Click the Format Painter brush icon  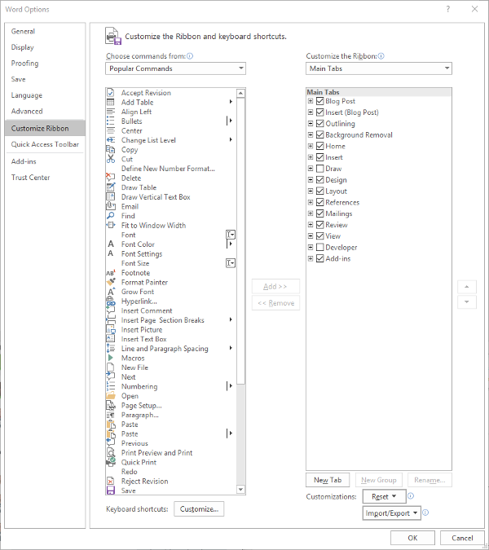[111, 282]
